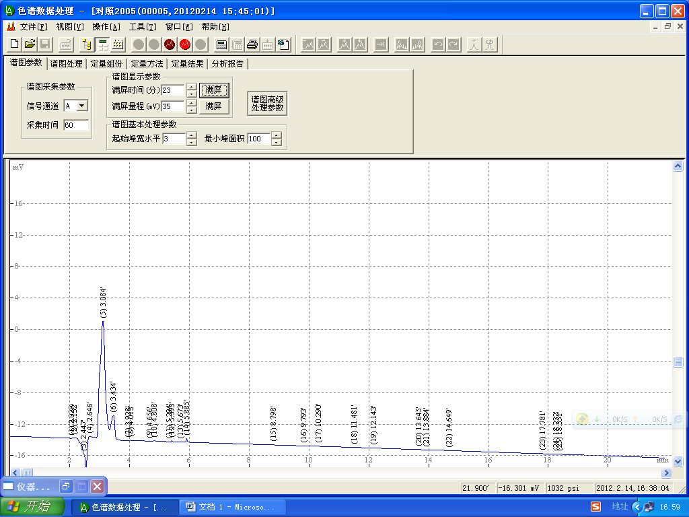Decrease 起始峰宽水平 with down spinner
This screenshot has height=517, width=689.
pos(192,142)
